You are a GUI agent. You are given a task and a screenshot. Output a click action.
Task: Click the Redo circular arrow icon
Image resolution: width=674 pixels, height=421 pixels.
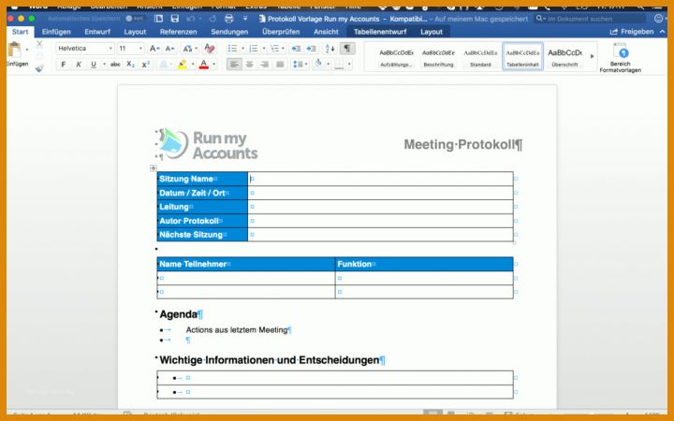pos(212,19)
